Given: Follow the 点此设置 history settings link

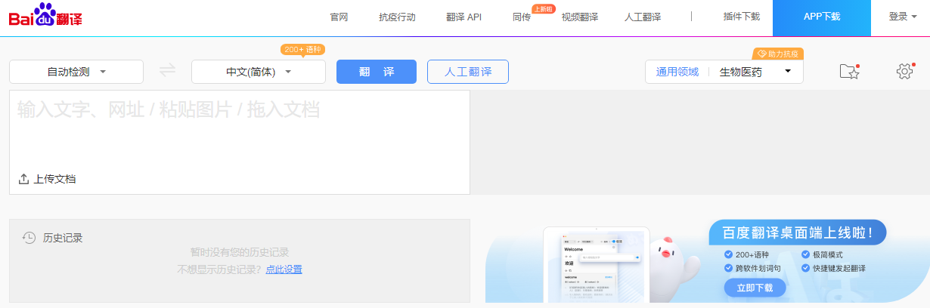Looking at the screenshot, I should point(284,269).
